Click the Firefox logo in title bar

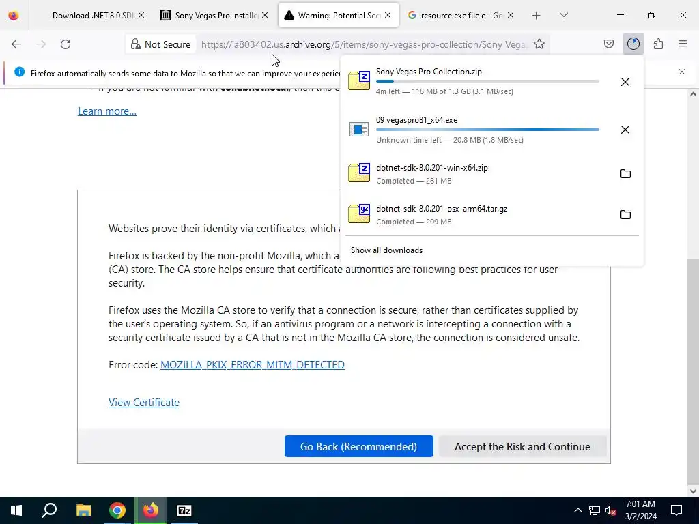tap(14, 15)
